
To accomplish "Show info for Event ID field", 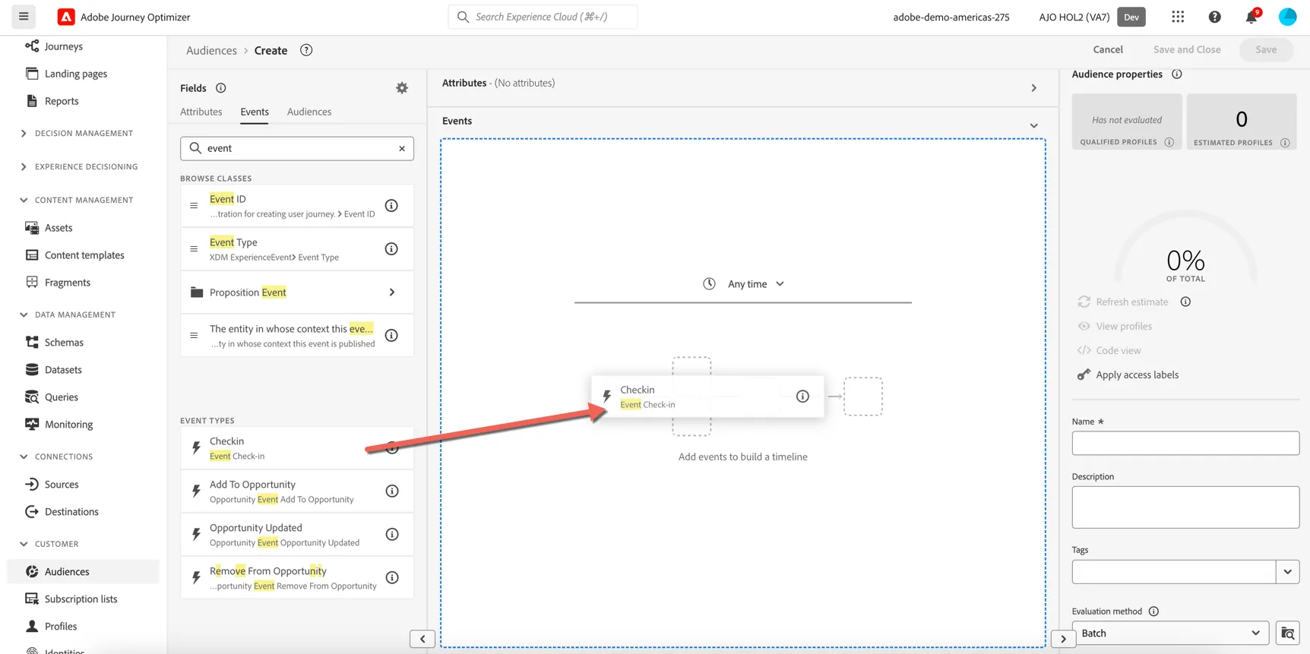I will pos(391,206).
